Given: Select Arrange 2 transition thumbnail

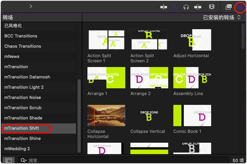Looking at the screenshot, I should [x=149, y=78].
